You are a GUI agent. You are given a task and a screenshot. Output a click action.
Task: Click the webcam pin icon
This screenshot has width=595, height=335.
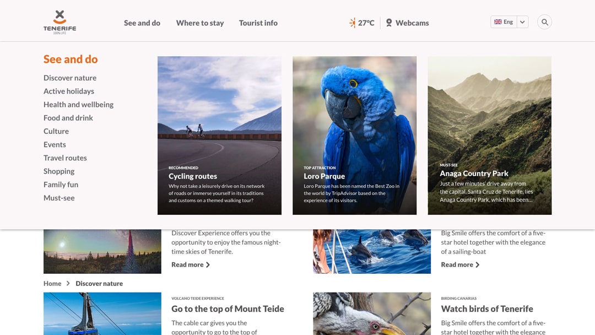[389, 23]
